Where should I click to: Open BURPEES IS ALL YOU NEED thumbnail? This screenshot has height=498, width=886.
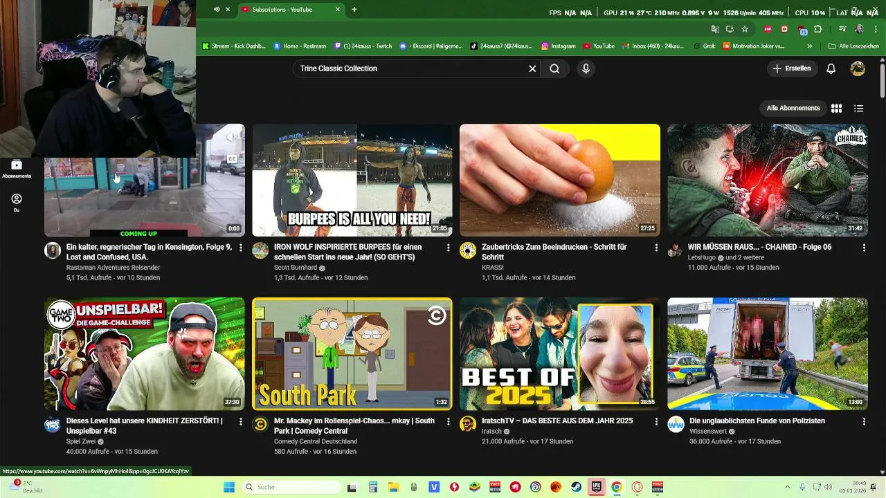(352, 180)
